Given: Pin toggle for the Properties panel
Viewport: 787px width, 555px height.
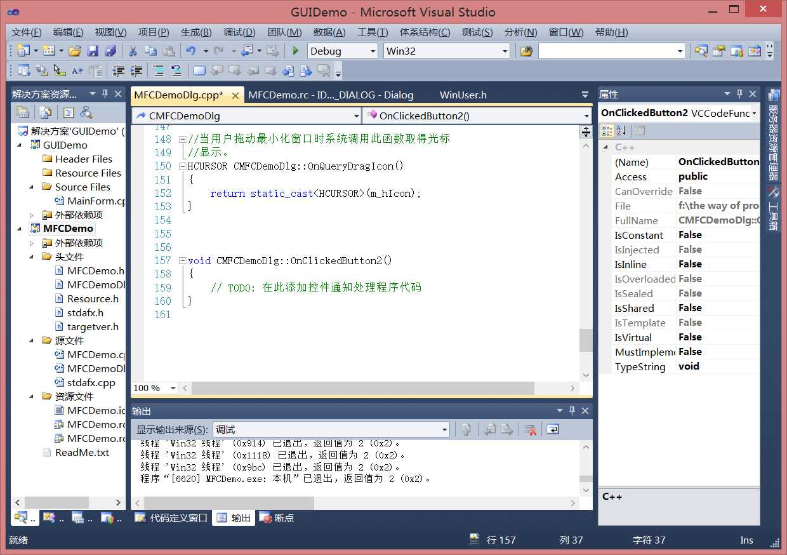Looking at the screenshot, I should 739,94.
